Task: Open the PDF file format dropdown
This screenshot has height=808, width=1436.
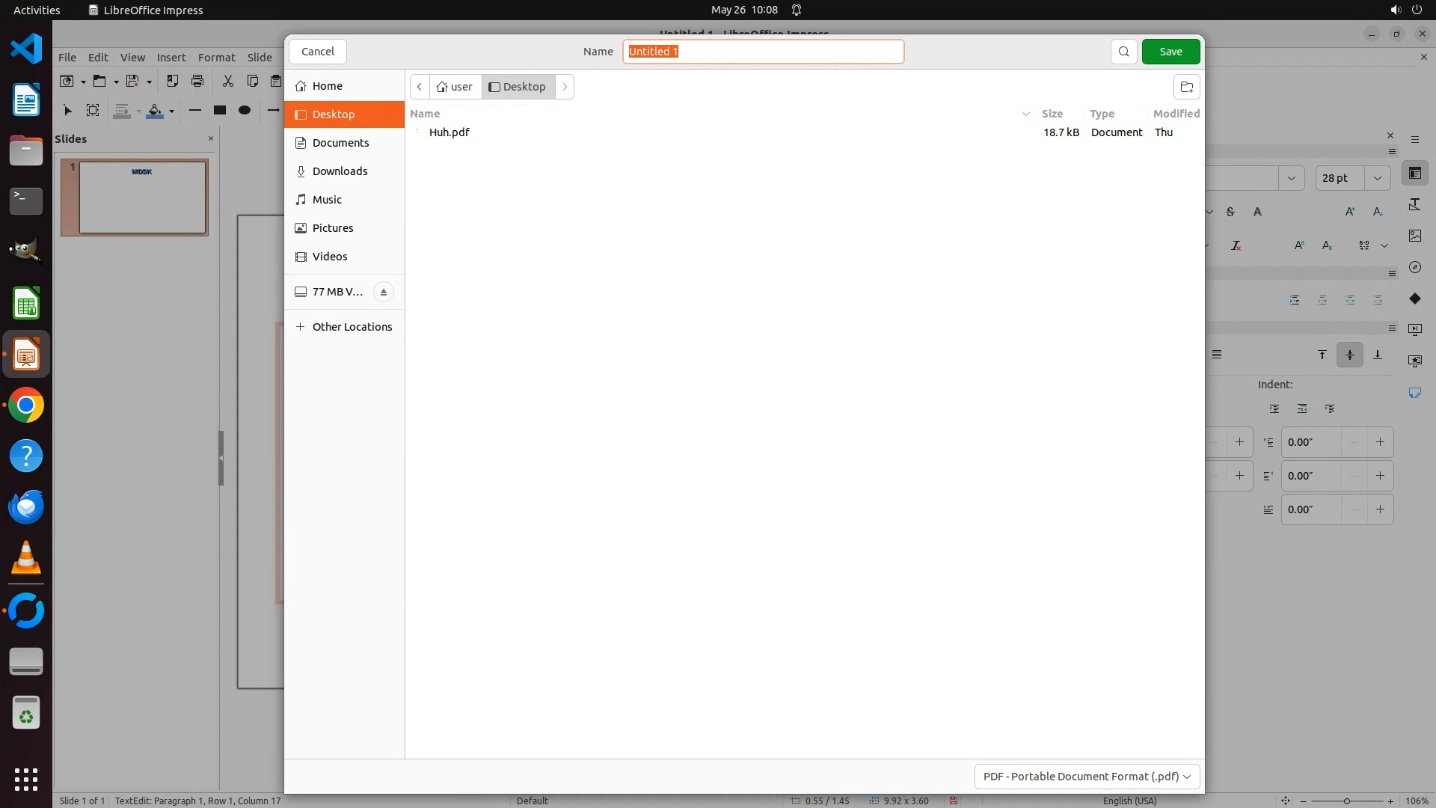Action: point(1087,777)
